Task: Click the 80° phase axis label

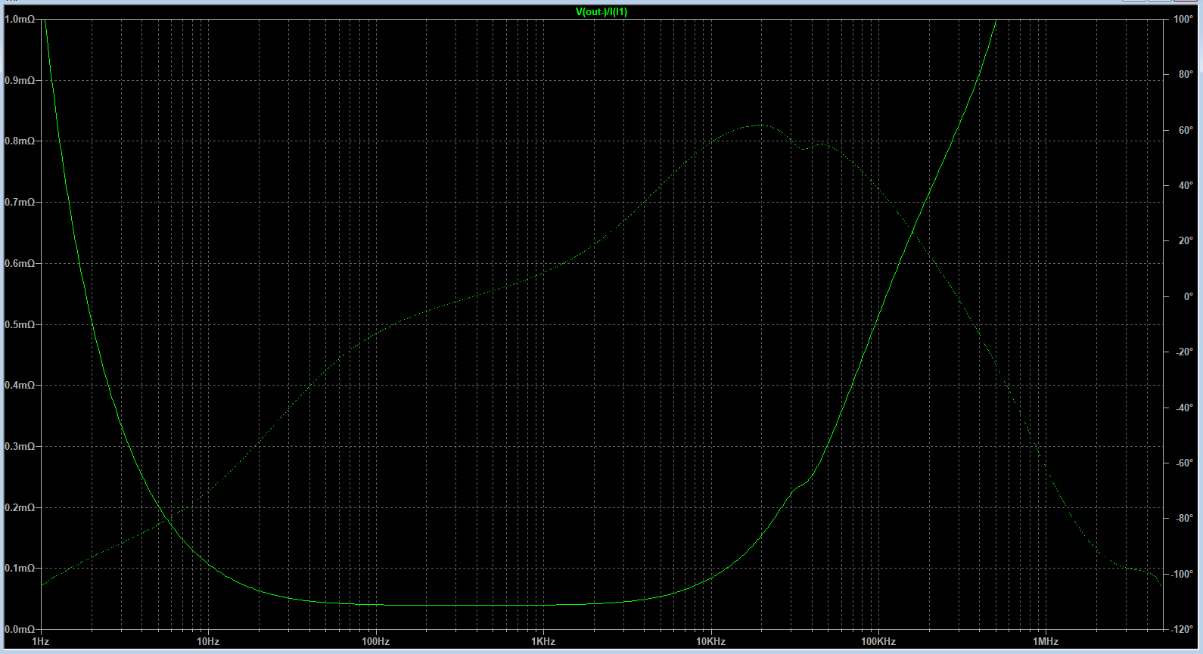Action: (x=1186, y=74)
